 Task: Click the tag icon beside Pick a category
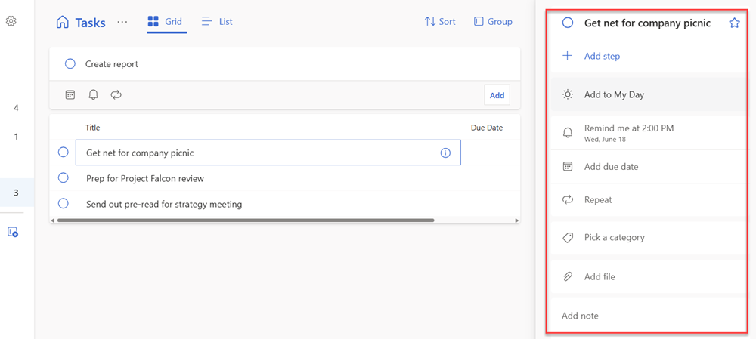coord(568,237)
